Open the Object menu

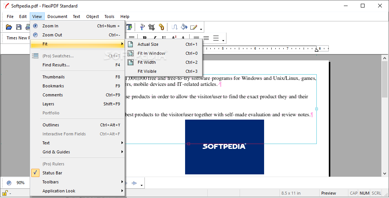tap(93, 16)
